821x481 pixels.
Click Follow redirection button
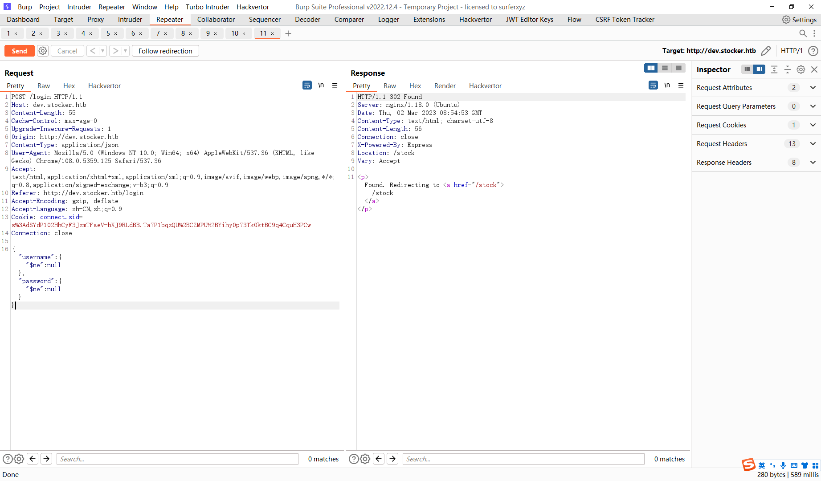(165, 51)
